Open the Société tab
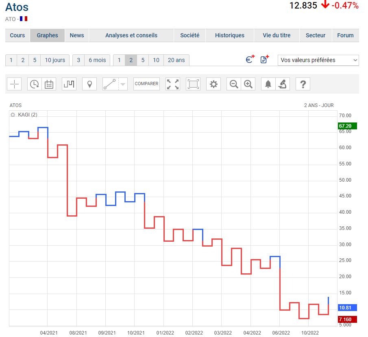 pos(189,35)
